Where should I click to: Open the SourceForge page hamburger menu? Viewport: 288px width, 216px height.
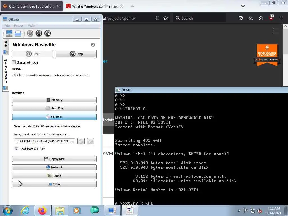[276, 31]
